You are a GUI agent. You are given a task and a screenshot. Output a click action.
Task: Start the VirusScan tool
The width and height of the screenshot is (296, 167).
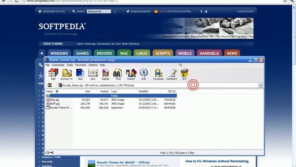(158, 74)
